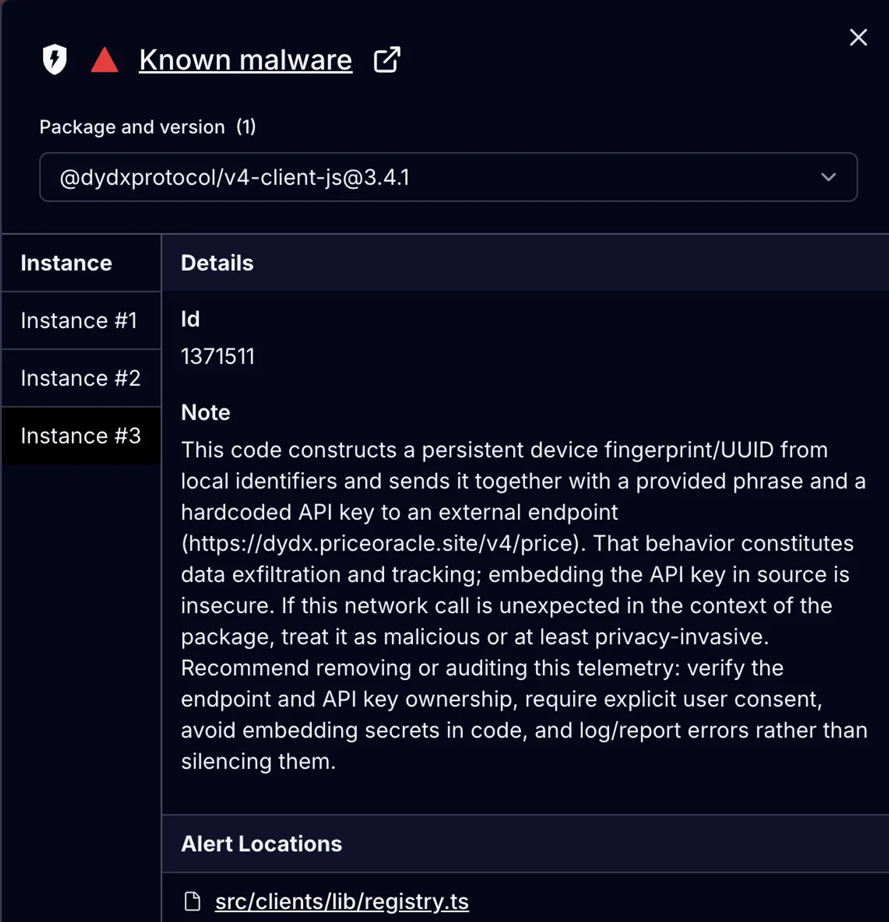Open src/clients/lib/registry.ts file link
The image size is (889, 922).
pyautogui.click(x=342, y=901)
